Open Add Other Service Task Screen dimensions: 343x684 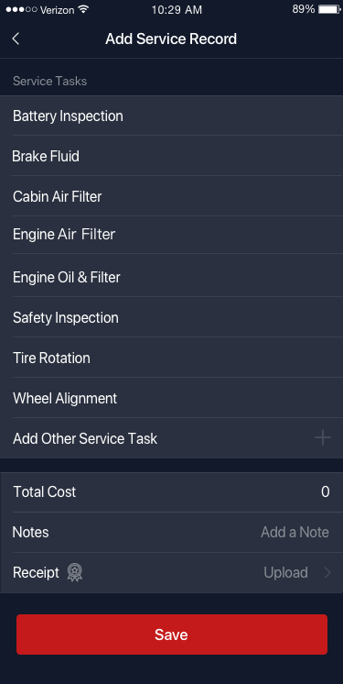pyautogui.click(x=172, y=438)
